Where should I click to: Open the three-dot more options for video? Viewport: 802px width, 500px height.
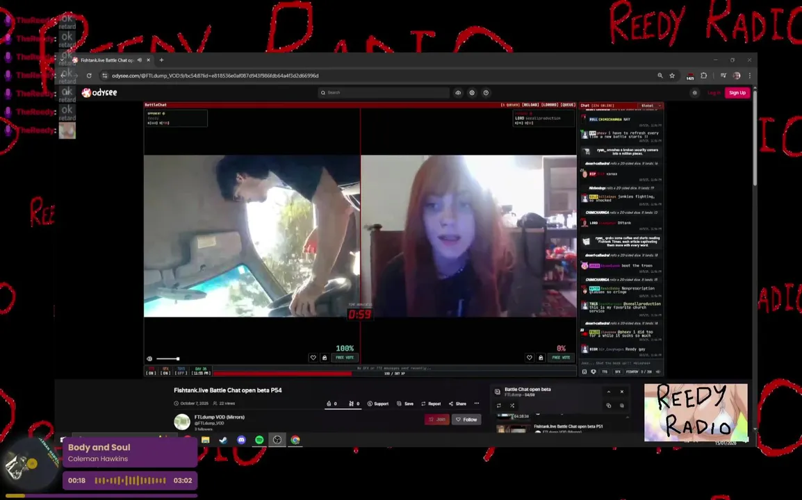tap(477, 403)
